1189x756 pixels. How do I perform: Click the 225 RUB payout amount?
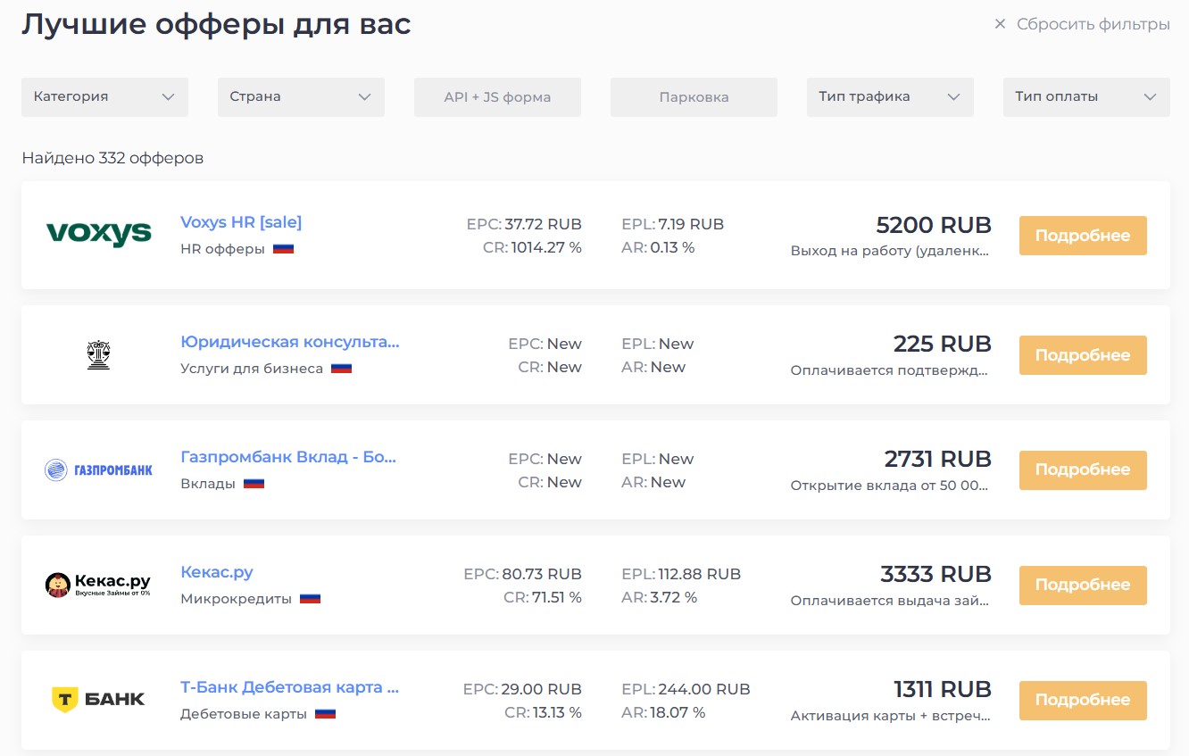click(x=943, y=344)
